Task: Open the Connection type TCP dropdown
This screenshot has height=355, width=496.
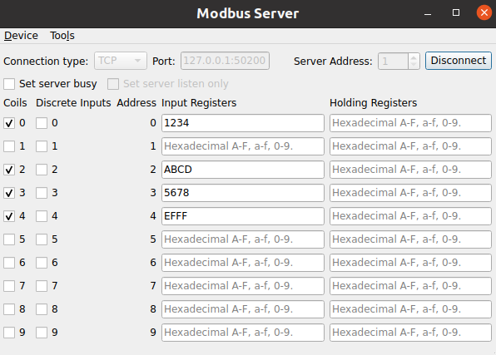Action: tap(121, 61)
